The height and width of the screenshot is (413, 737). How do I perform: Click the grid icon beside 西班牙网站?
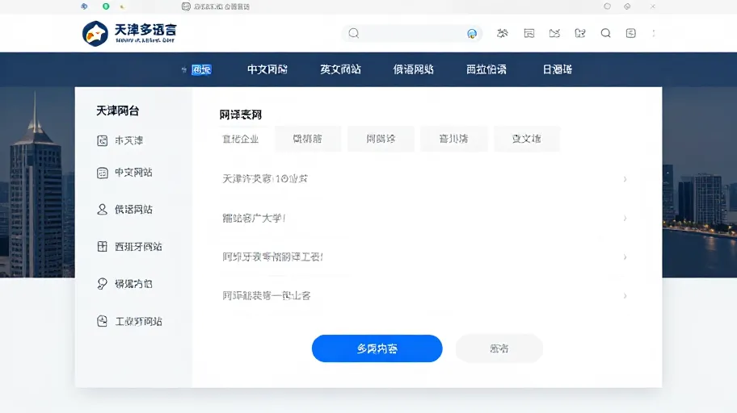[x=102, y=246]
